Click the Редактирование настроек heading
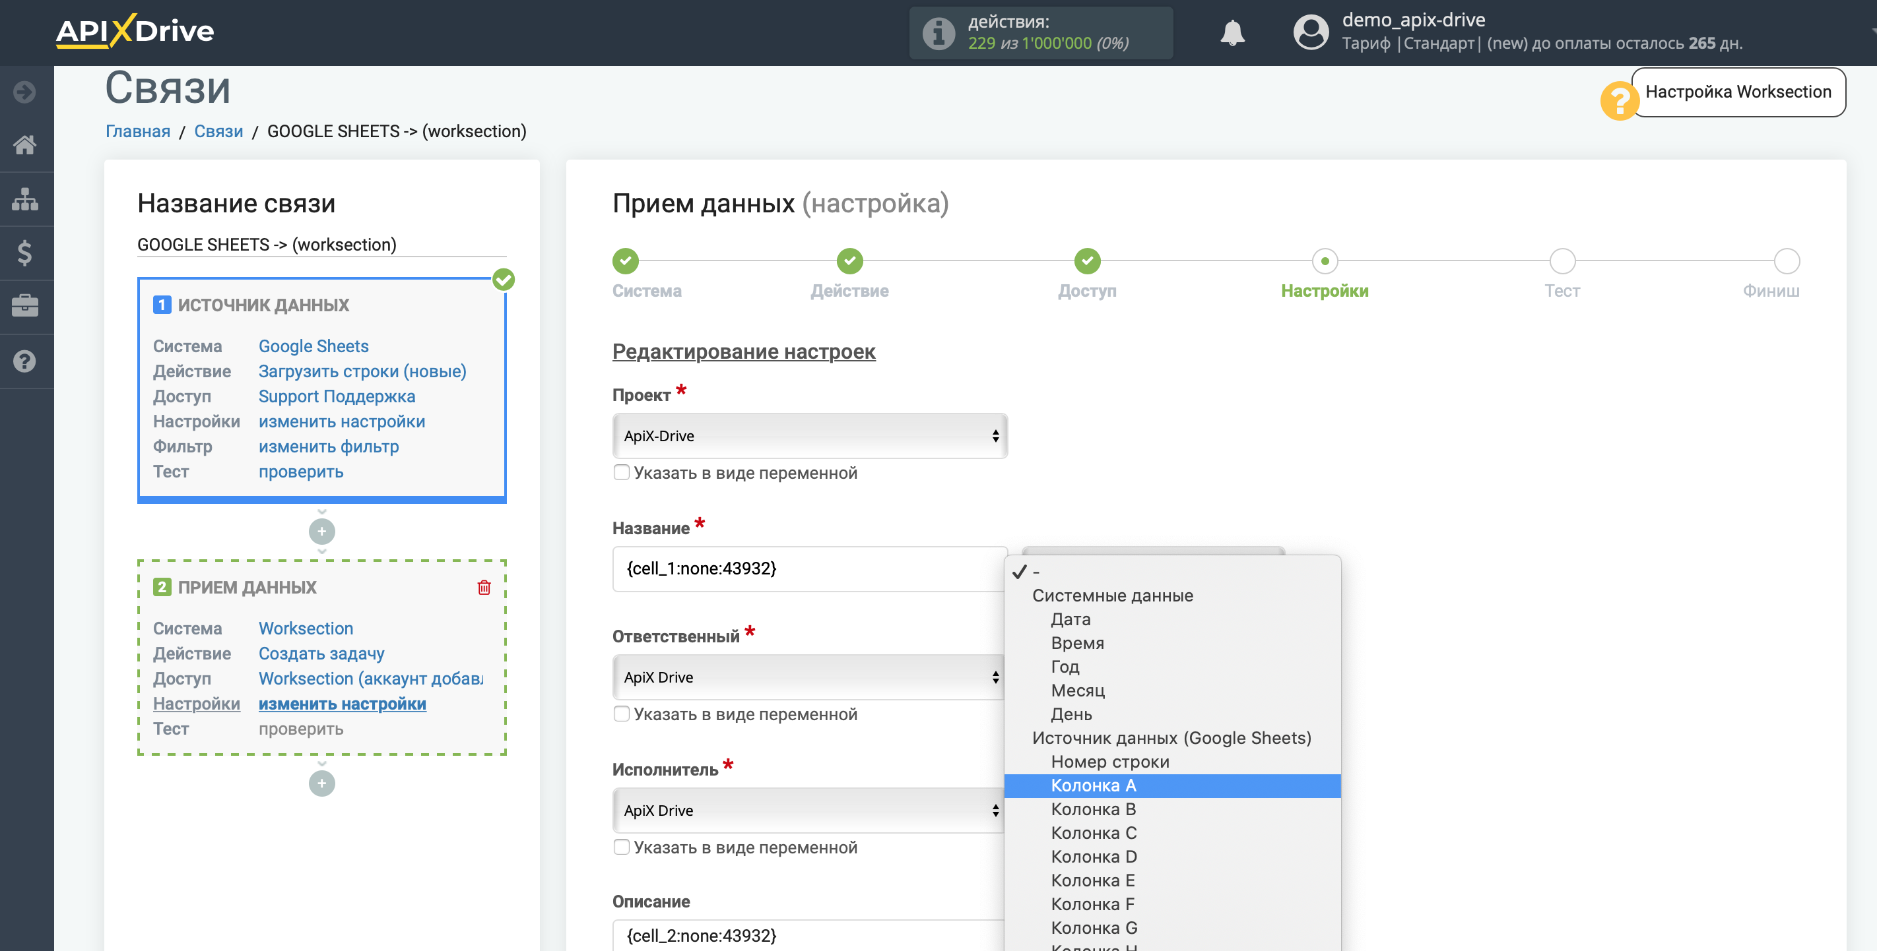The height and width of the screenshot is (951, 1877). click(743, 352)
